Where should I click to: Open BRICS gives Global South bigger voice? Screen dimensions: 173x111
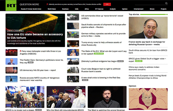[147, 60]
